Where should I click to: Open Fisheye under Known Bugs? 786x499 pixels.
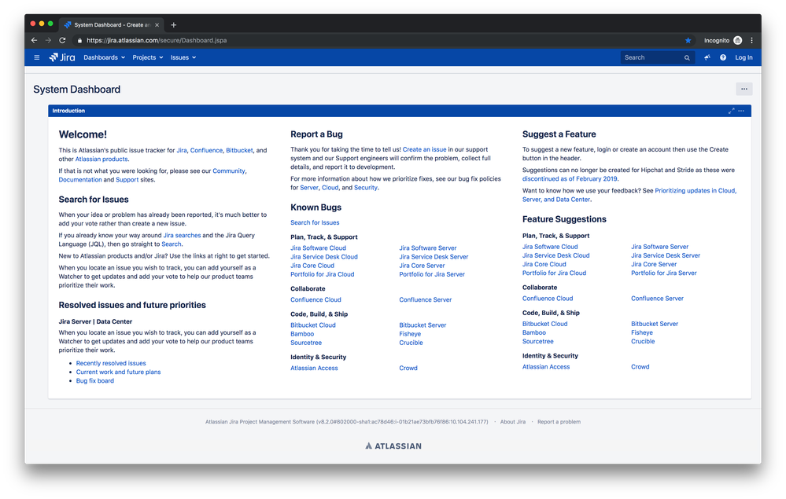(x=410, y=334)
